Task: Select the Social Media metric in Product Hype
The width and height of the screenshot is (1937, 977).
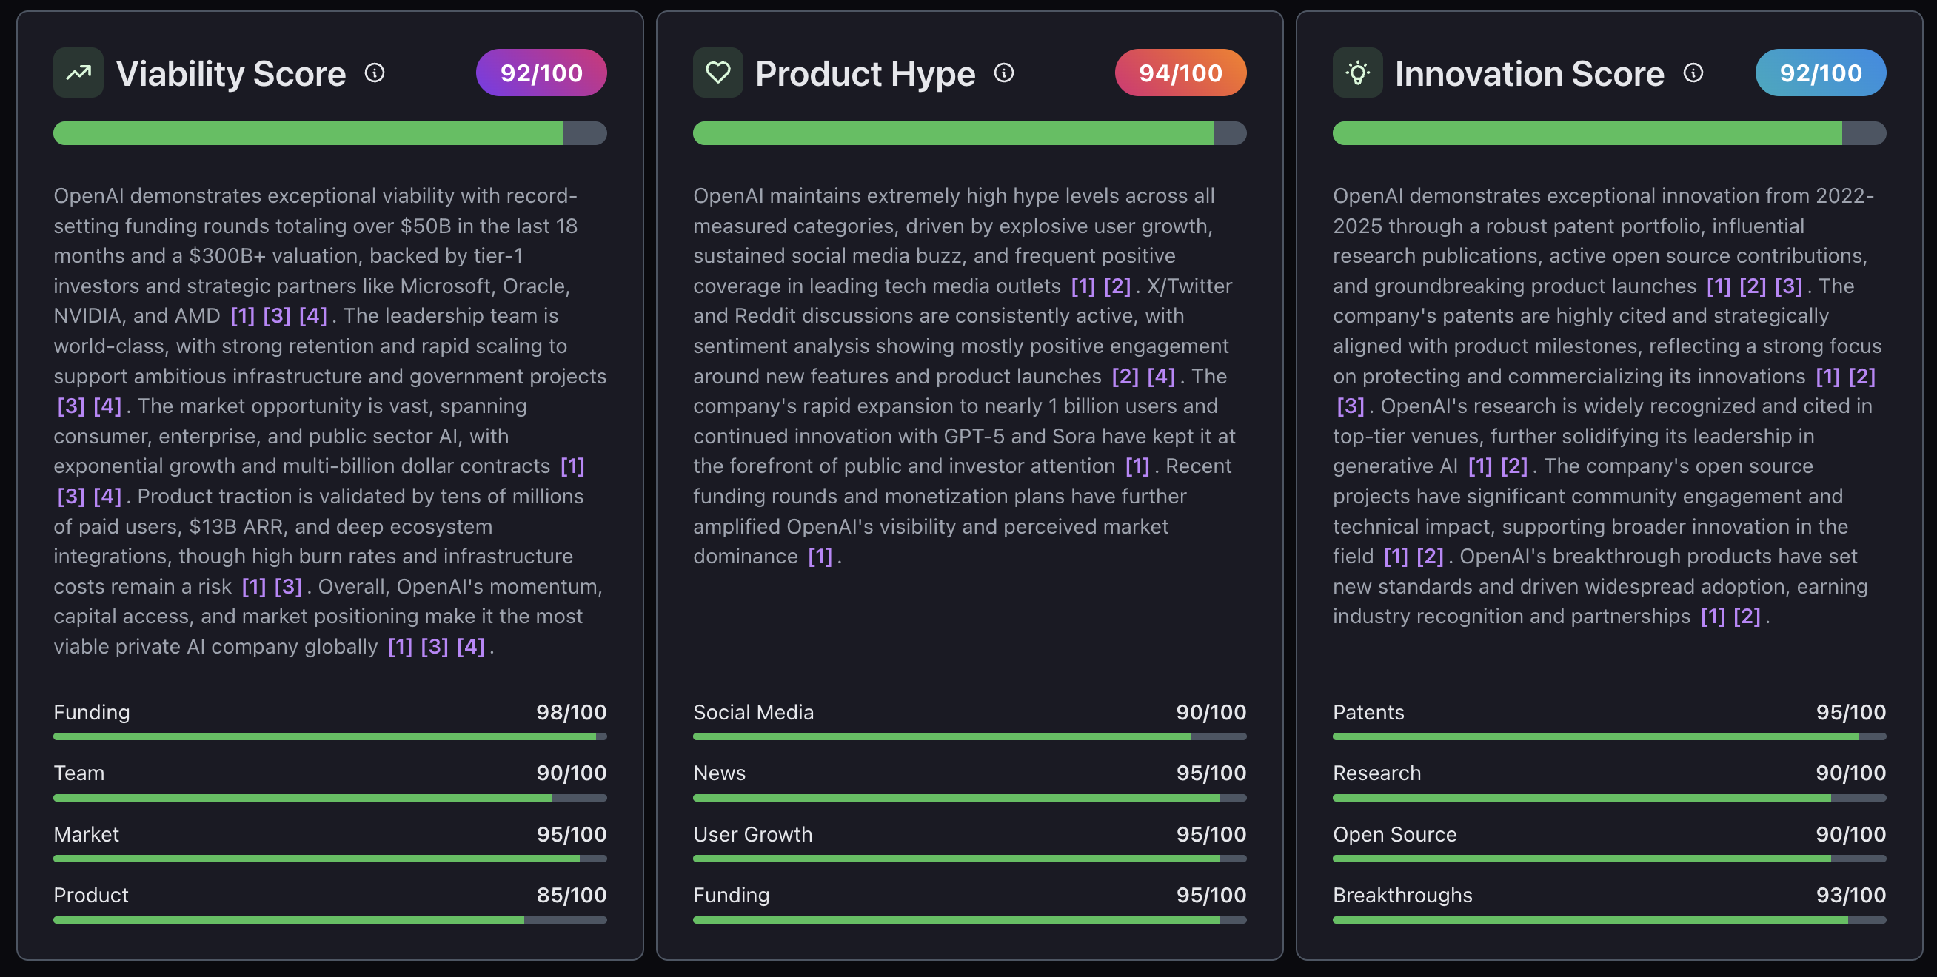Action: coord(753,713)
